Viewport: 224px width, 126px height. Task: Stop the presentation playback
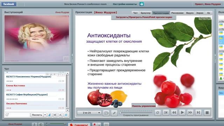pos(207,113)
